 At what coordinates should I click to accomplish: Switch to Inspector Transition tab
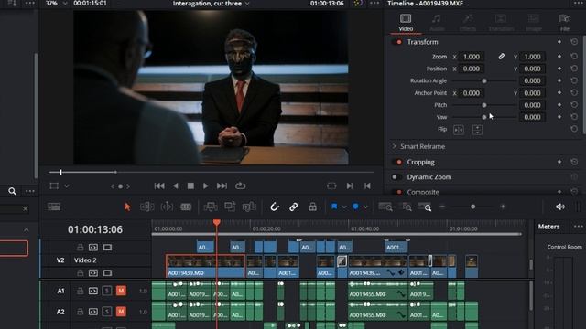coord(501,22)
